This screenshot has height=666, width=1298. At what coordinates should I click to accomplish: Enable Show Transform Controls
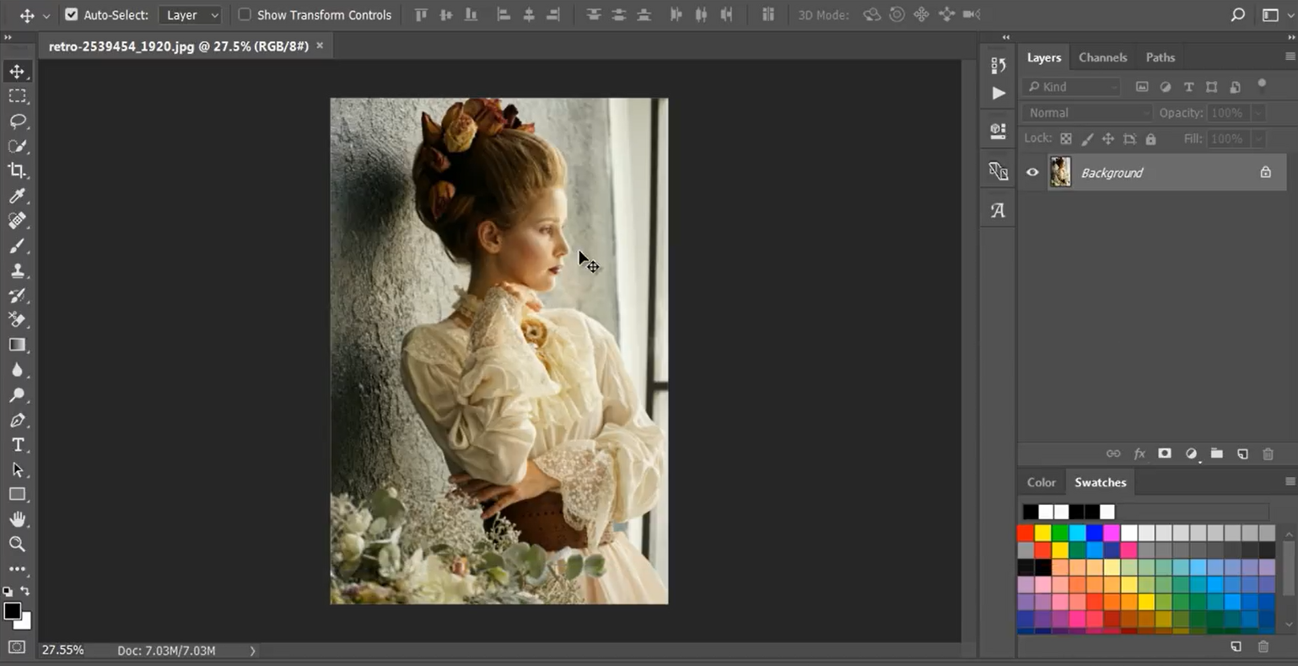tap(244, 14)
